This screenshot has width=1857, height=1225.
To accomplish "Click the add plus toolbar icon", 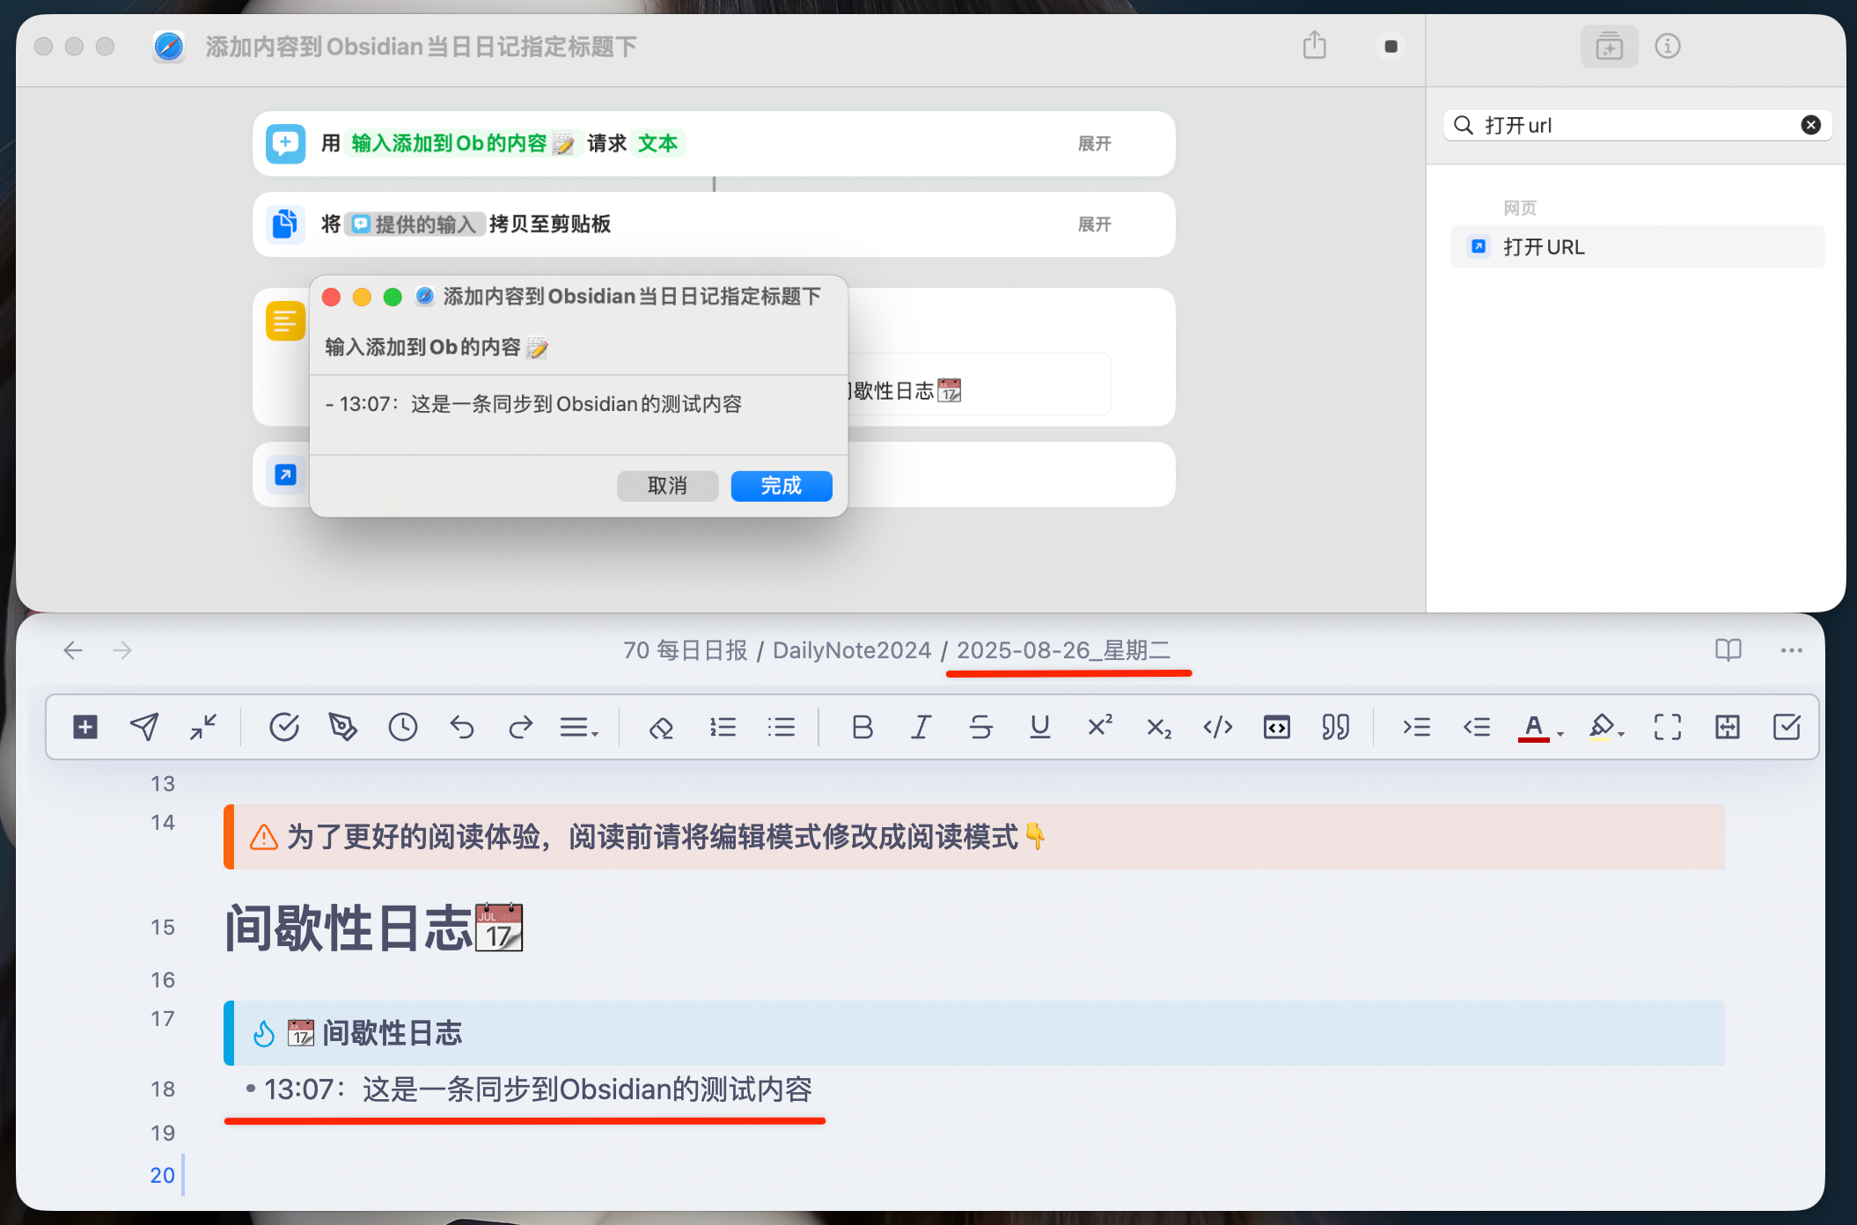I will [x=85, y=727].
